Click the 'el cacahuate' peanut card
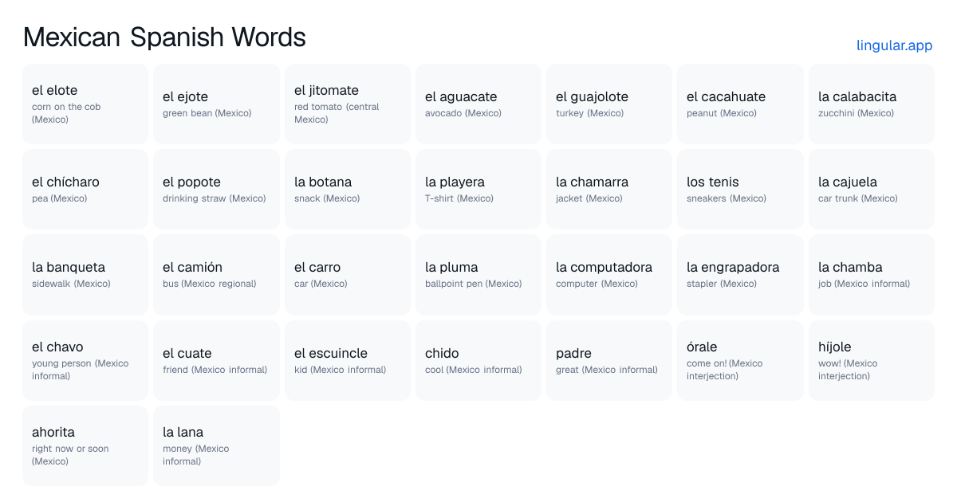 740,104
